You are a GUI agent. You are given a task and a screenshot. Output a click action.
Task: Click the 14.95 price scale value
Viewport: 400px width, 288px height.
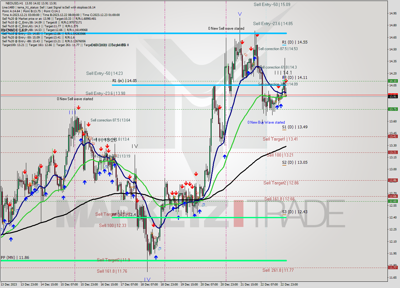coord(393,13)
